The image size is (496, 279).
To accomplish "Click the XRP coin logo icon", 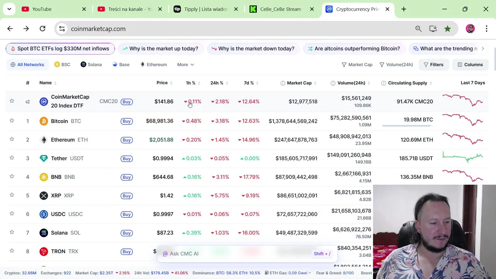I will [44, 196].
